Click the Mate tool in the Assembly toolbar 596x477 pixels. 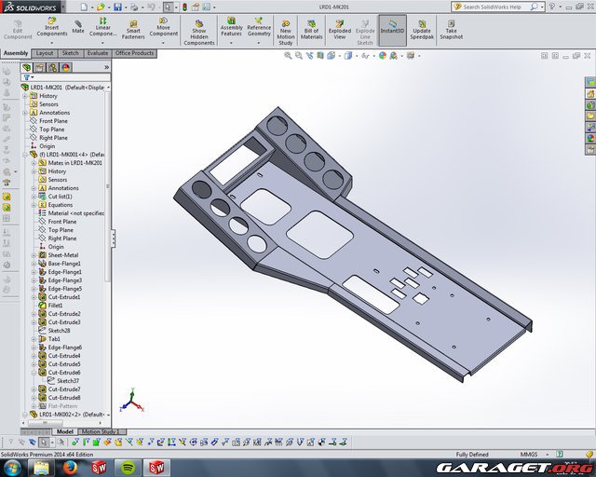click(x=78, y=26)
